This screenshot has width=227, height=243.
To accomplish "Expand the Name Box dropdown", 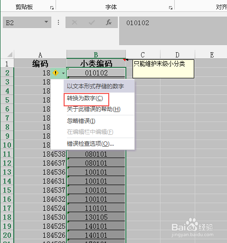I will 46,22.
